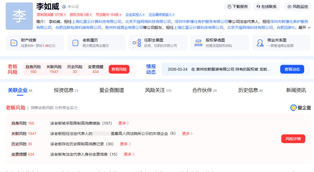
Task: Open first 上海红星云计算科技有限公司 link in 简介
Action: point(97,22)
